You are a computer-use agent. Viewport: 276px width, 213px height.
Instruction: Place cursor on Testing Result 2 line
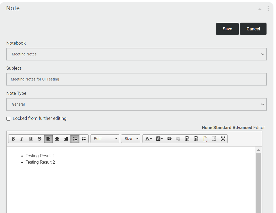click(40, 162)
